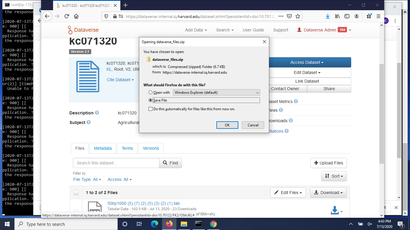
Task: Open Access filter dropdown
Action: click(120, 179)
